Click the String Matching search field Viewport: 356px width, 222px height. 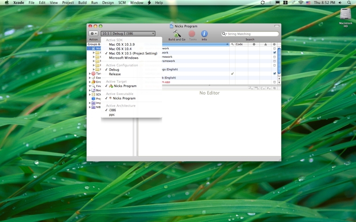pos(250,34)
